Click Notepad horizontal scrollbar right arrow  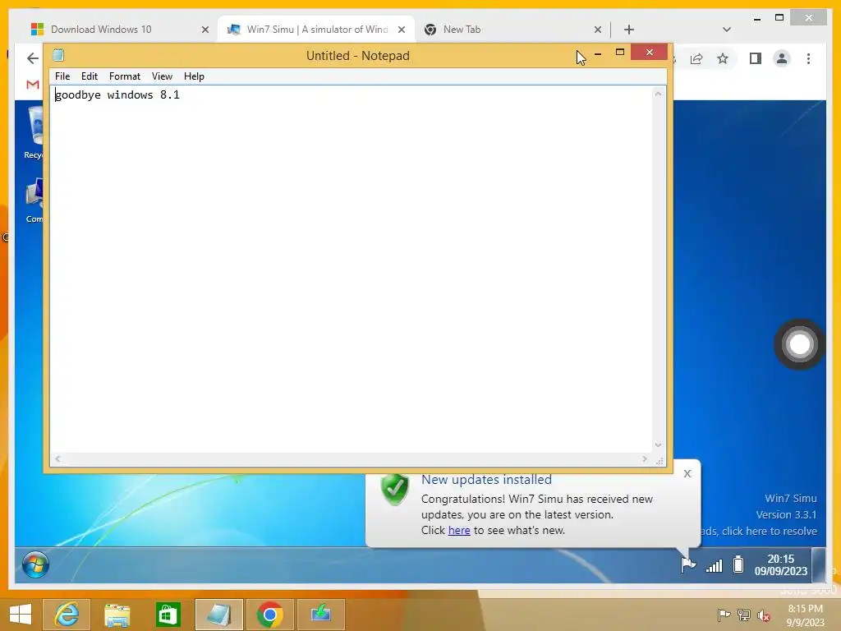point(644,458)
